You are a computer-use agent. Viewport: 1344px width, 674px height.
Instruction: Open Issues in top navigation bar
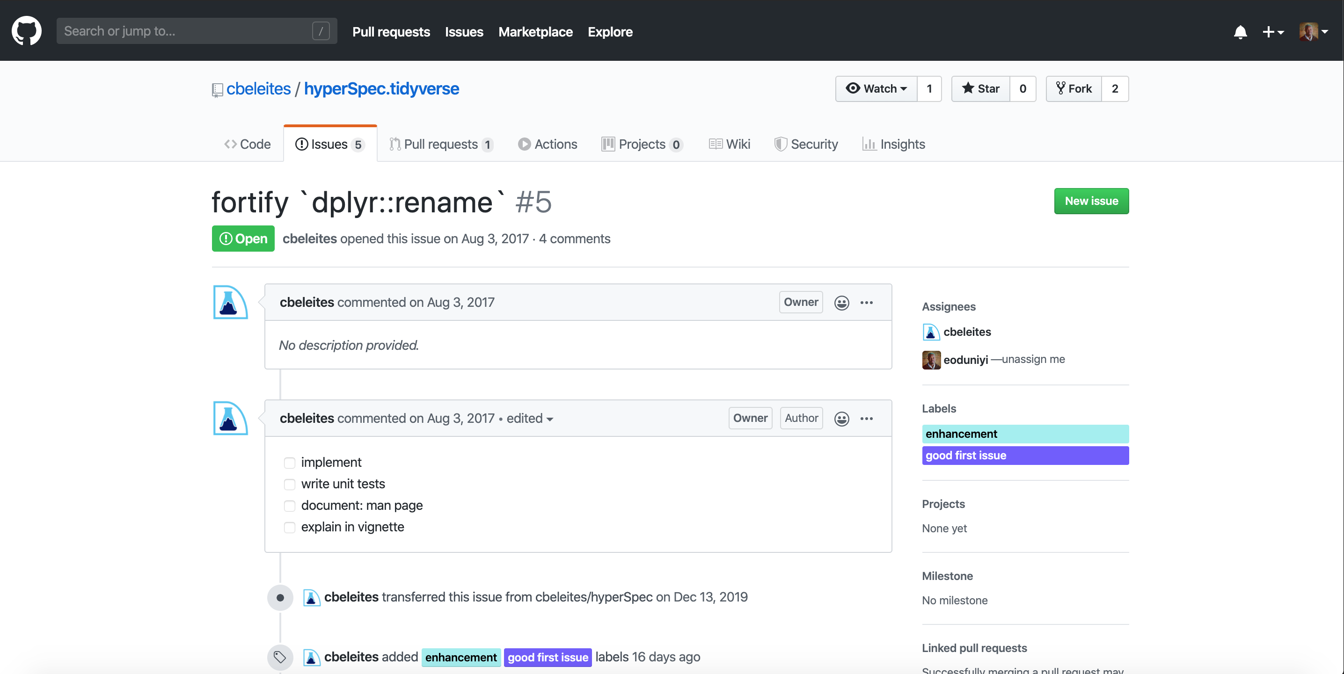[464, 32]
